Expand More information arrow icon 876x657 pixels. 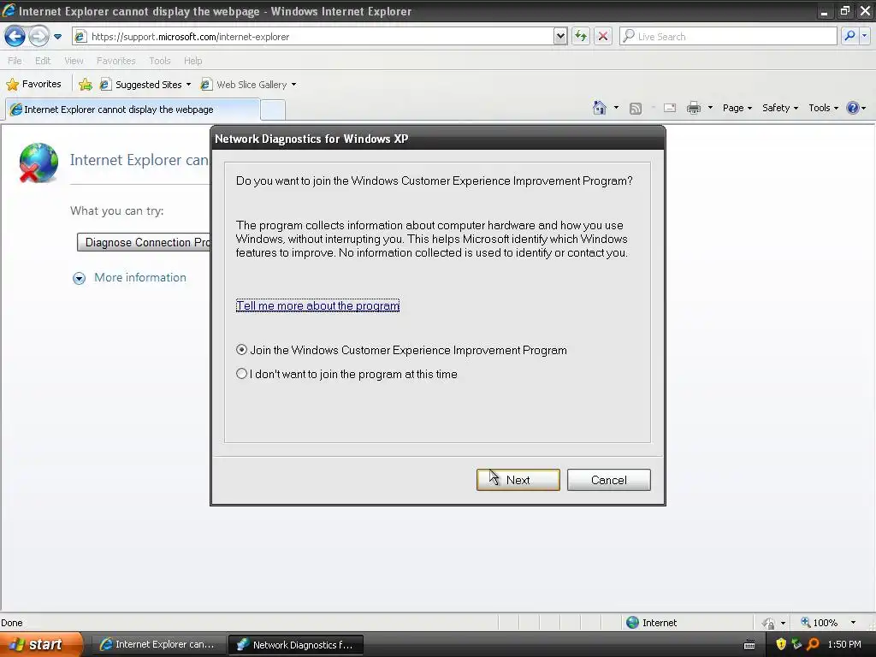coord(79,278)
